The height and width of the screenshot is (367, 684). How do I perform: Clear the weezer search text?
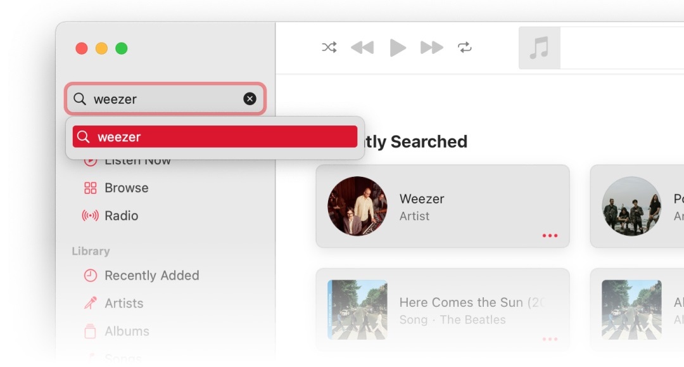(x=250, y=99)
